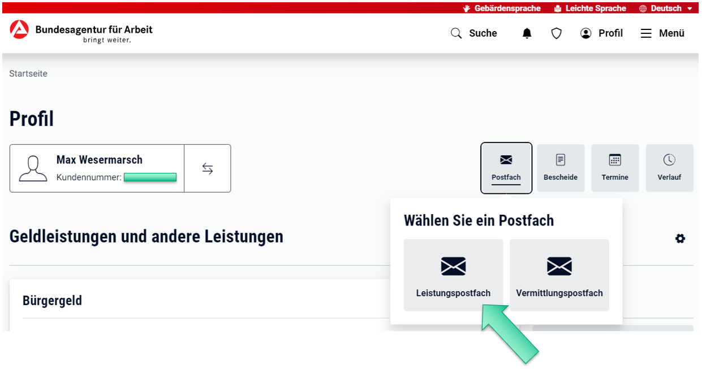Viewport: 702px width, 369px height.
Task: Click the Leichte Sprache link
Action: coord(589,8)
